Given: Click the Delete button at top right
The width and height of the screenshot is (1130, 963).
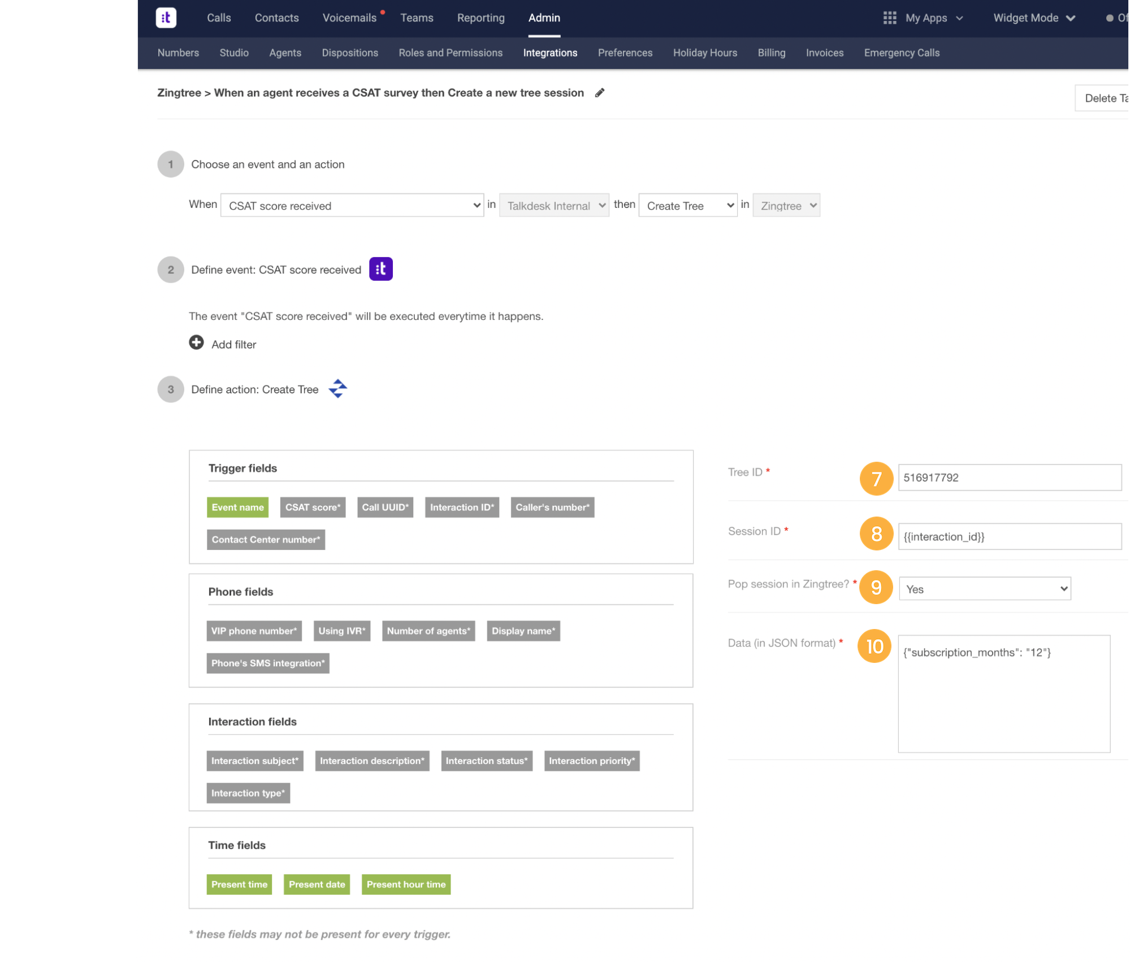Looking at the screenshot, I should coord(1102,98).
